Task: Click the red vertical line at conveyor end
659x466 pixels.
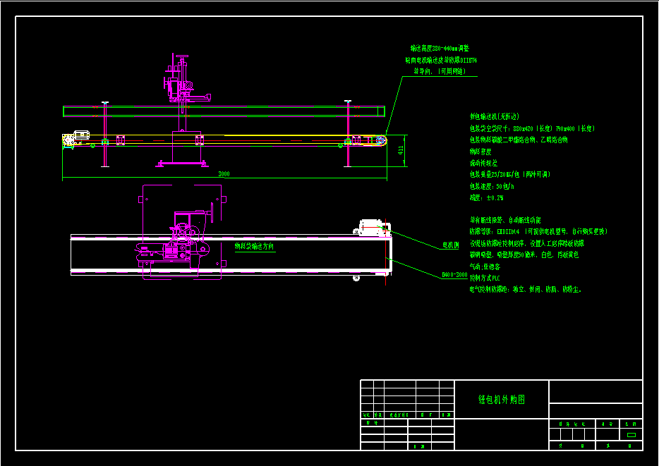Action: click(x=386, y=261)
